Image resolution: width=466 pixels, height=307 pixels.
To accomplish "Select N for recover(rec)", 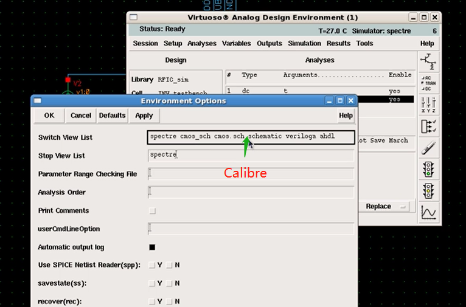I will 169,302.
